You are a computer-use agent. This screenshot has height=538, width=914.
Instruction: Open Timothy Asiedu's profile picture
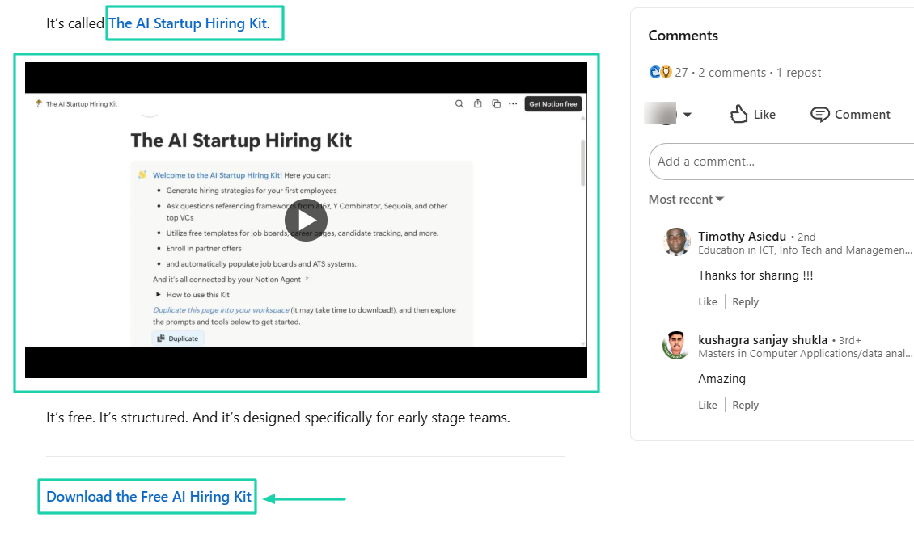pyautogui.click(x=676, y=242)
